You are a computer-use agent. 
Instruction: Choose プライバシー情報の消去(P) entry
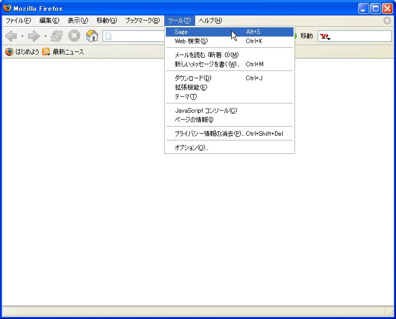click(x=230, y=133)
